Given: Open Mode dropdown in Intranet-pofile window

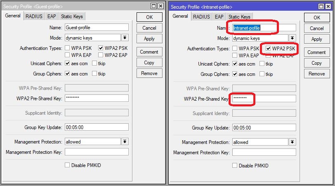Looking at the screenshot, I should pyautogui.click(x=293, y=38).
